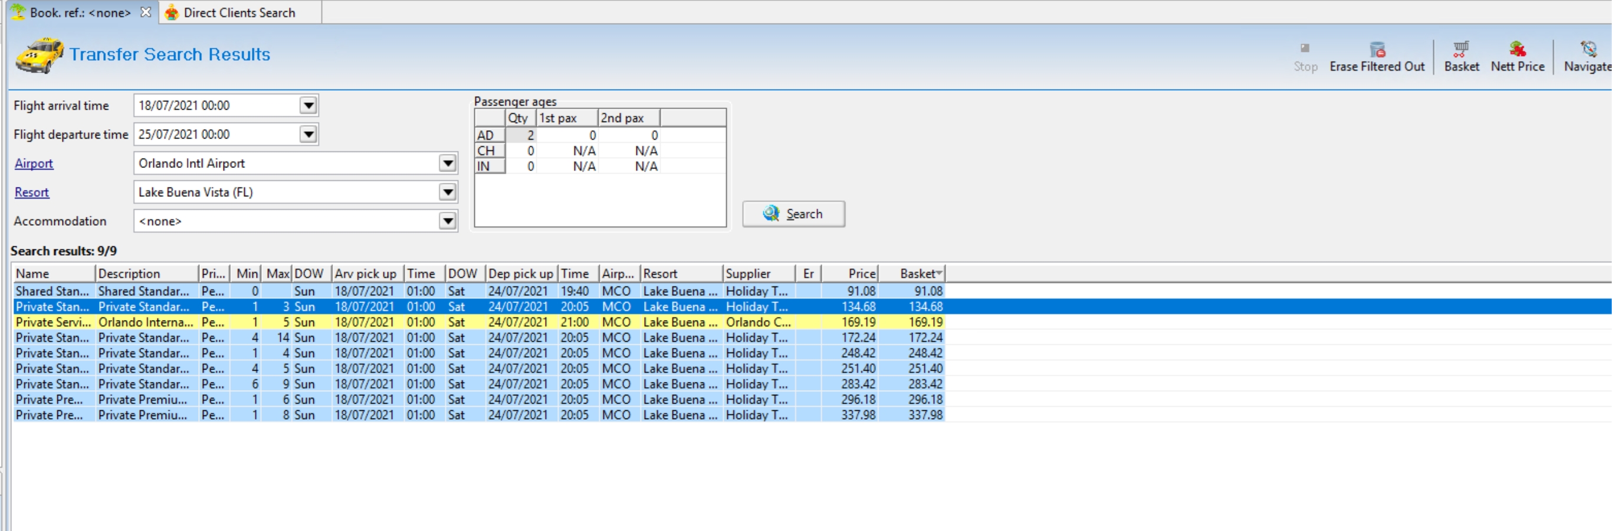Screen dimensions: 1612x531
Task: Sort results by Max column header
Action: 277,273
